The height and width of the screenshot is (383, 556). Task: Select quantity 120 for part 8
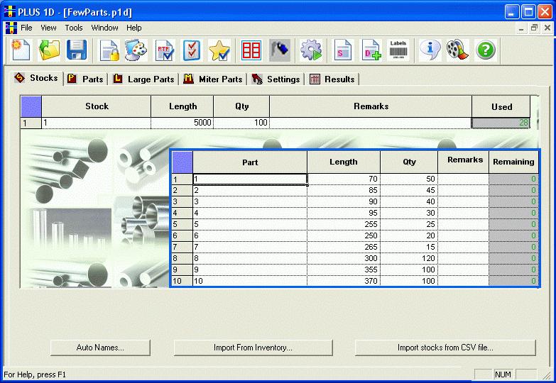tap(409, 258)
